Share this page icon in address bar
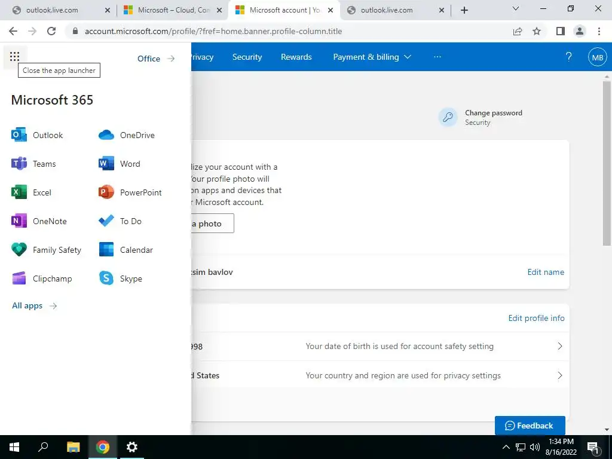 point(518,31)
